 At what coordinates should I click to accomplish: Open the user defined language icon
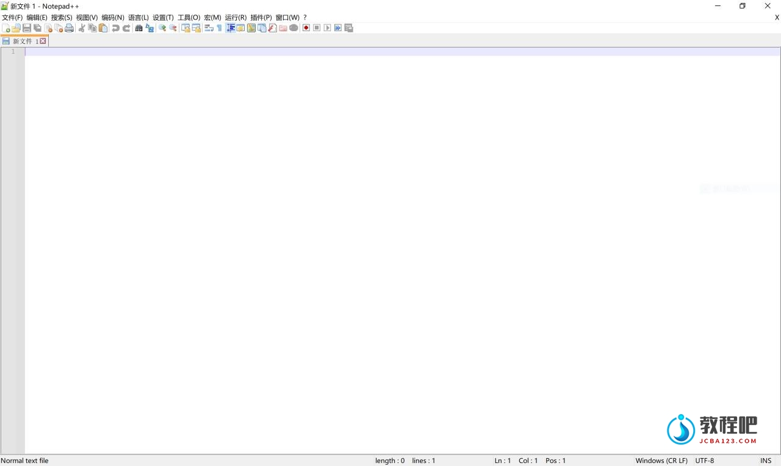pyautogui.click(x=240, y=28)
